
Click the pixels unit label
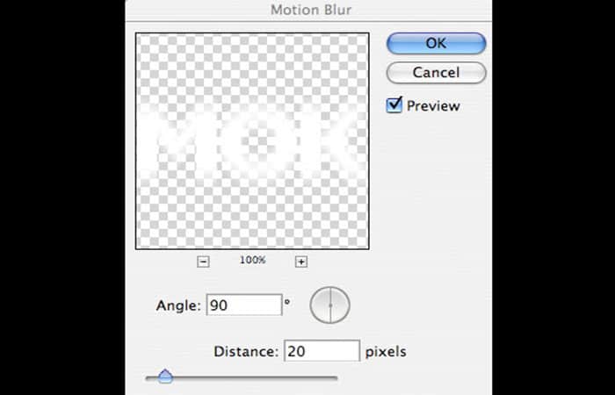point(386,352)
